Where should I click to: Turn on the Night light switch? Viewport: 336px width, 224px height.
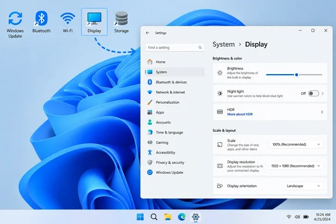(x=313, y=93)
